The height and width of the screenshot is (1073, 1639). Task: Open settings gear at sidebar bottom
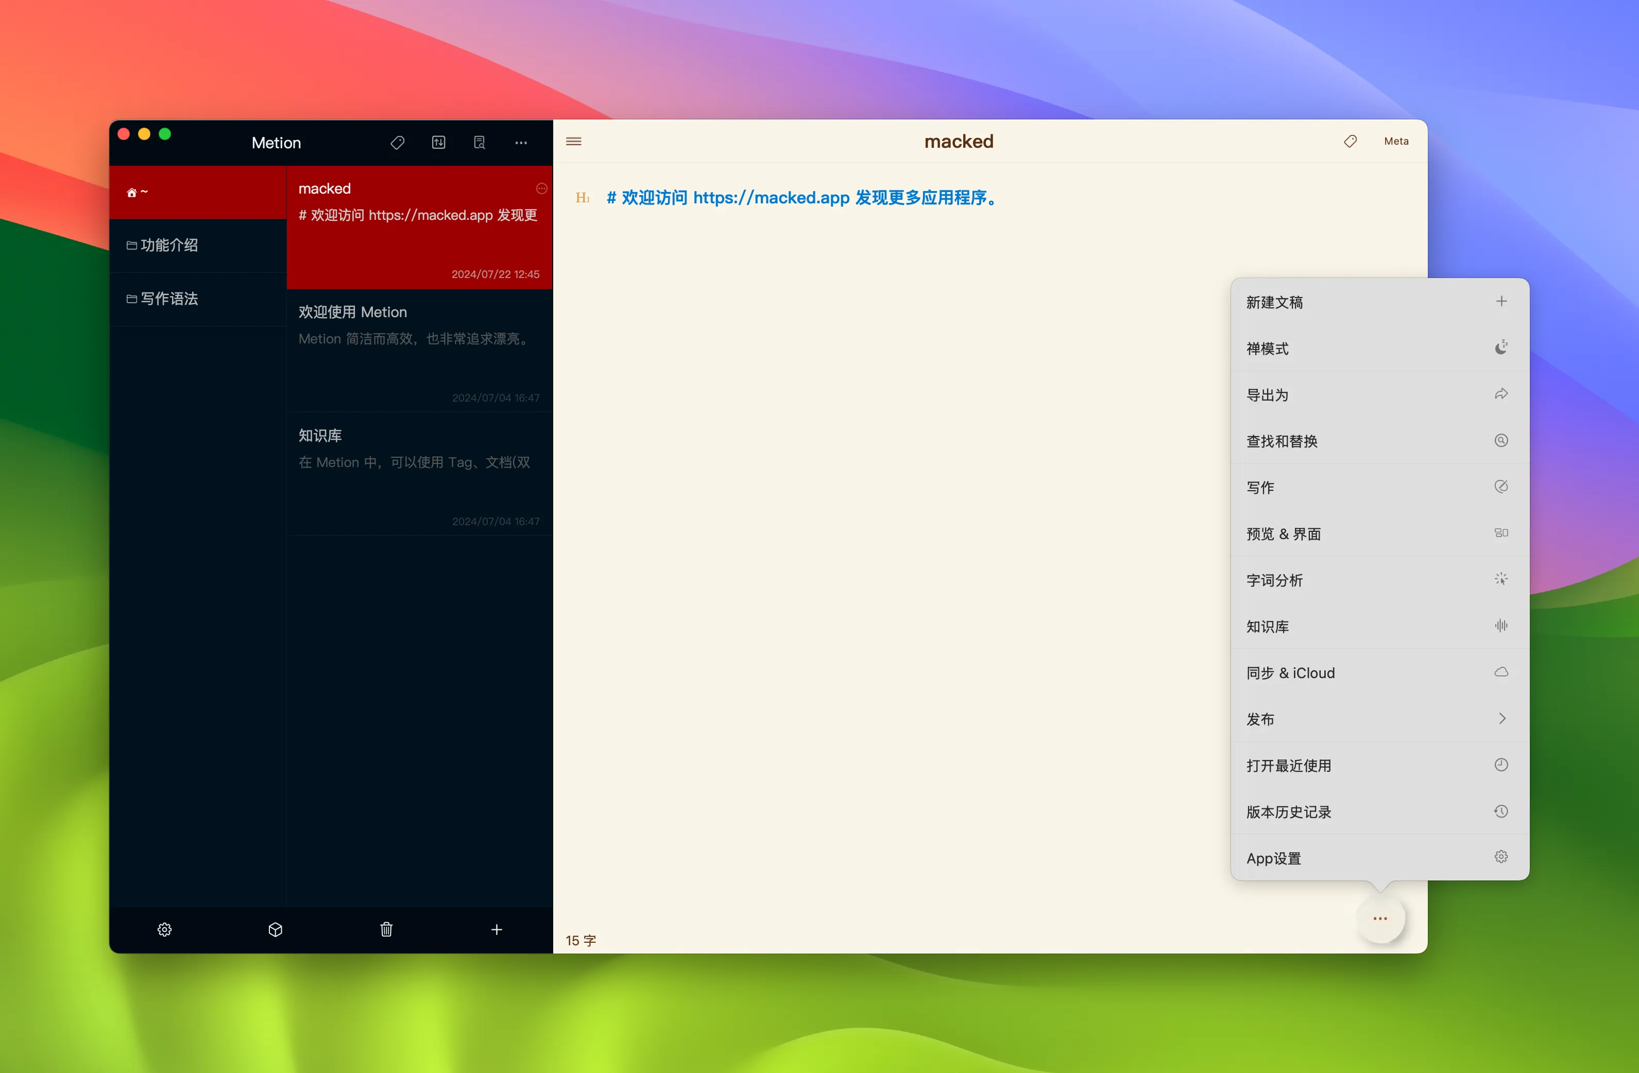click(165, 929)
